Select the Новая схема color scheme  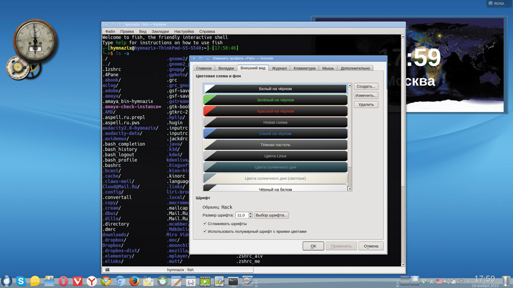pos(275,122)
